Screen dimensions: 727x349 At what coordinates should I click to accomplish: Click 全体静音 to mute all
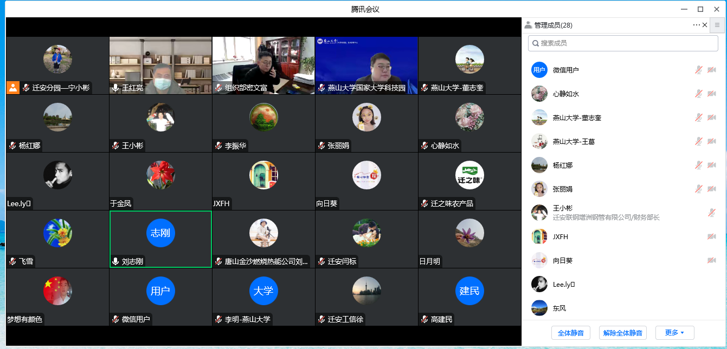click(571, 333)
